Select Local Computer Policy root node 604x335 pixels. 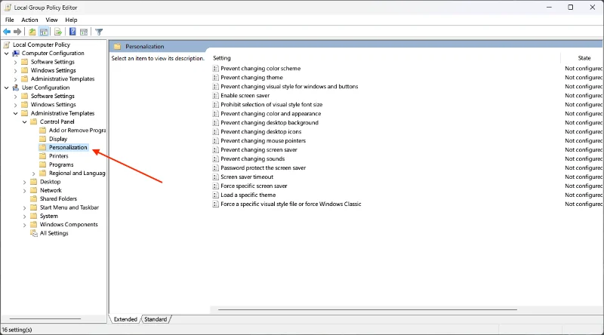42,45
